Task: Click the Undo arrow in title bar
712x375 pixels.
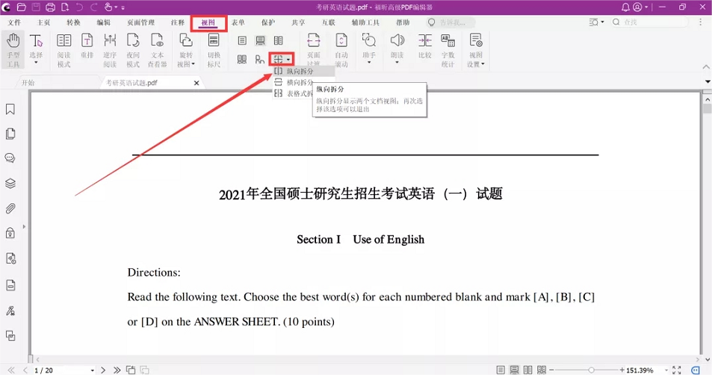Action: coord(79,7)
